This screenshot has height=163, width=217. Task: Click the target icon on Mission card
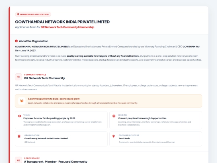[114, 116]
